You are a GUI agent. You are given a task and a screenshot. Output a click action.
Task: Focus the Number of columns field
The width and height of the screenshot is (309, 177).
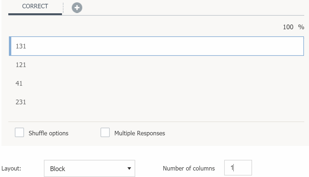point(238,168)
